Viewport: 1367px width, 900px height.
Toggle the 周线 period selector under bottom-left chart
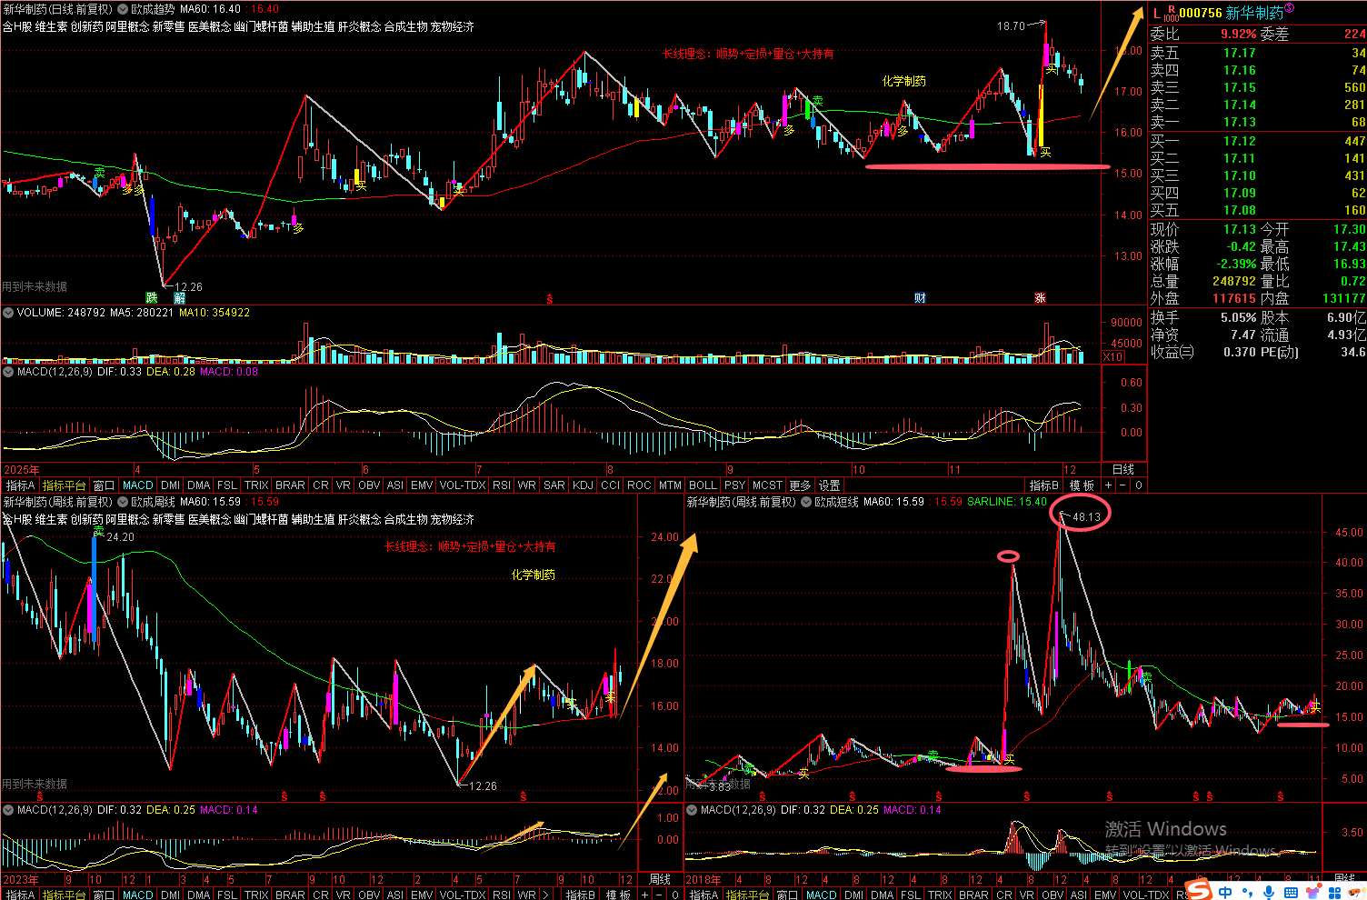pyautogui.click(x=660, y=879)
